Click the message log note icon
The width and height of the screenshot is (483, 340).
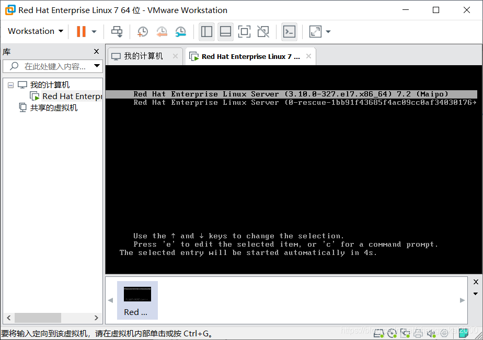pos(464,333)
